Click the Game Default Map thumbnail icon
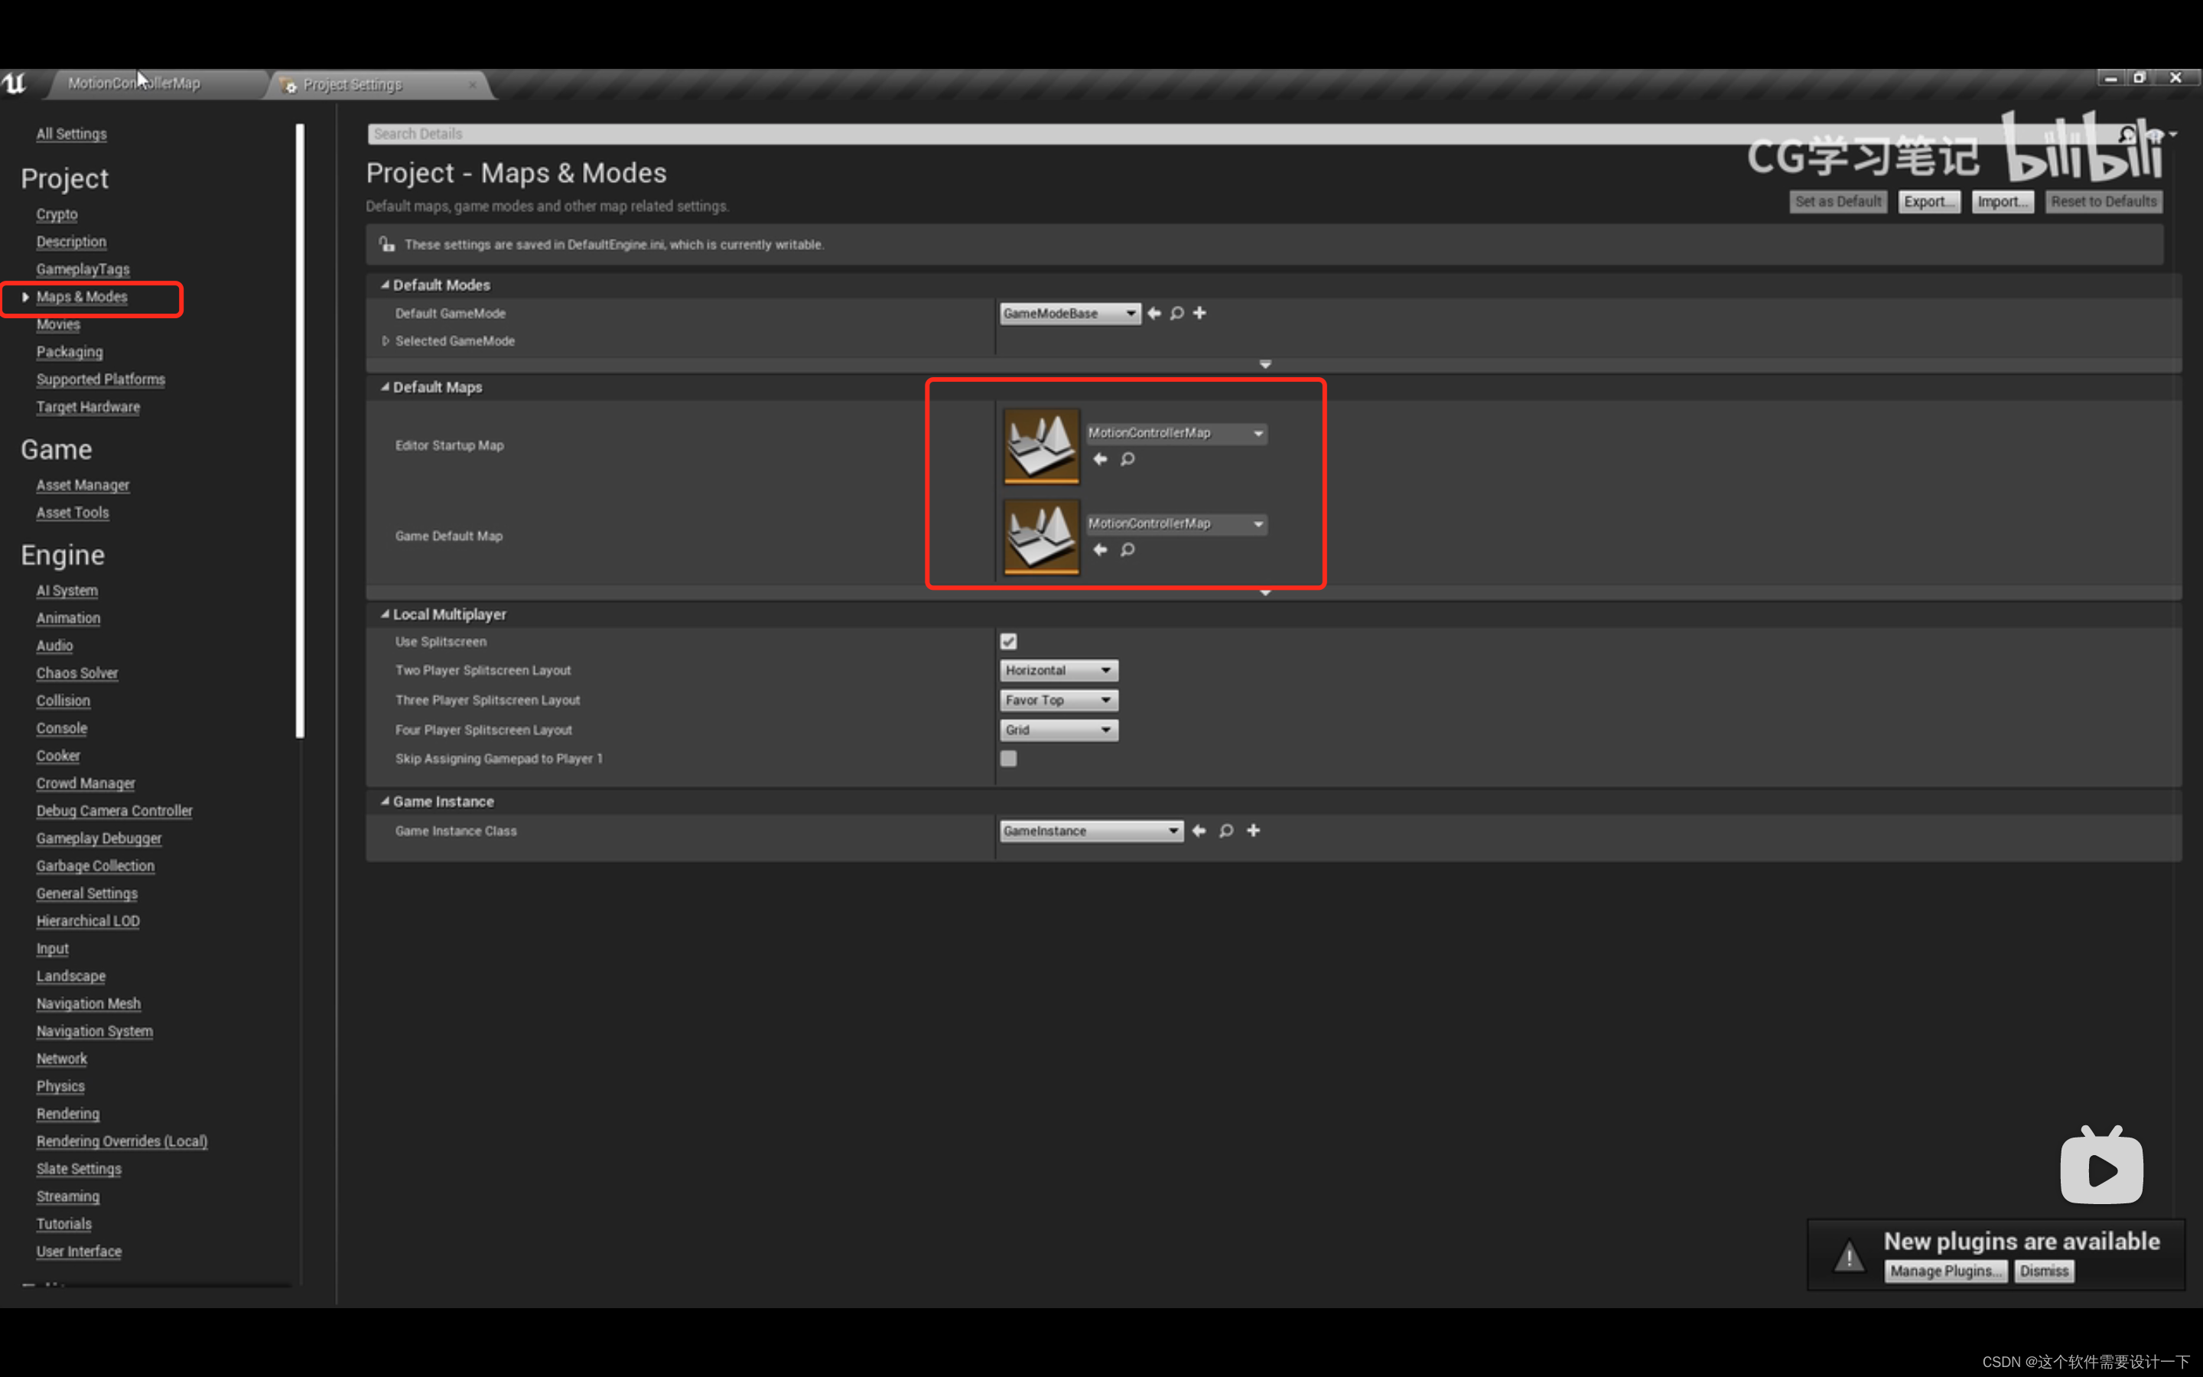This screenshot has height=1377, width=2203. click(1040, 535)
